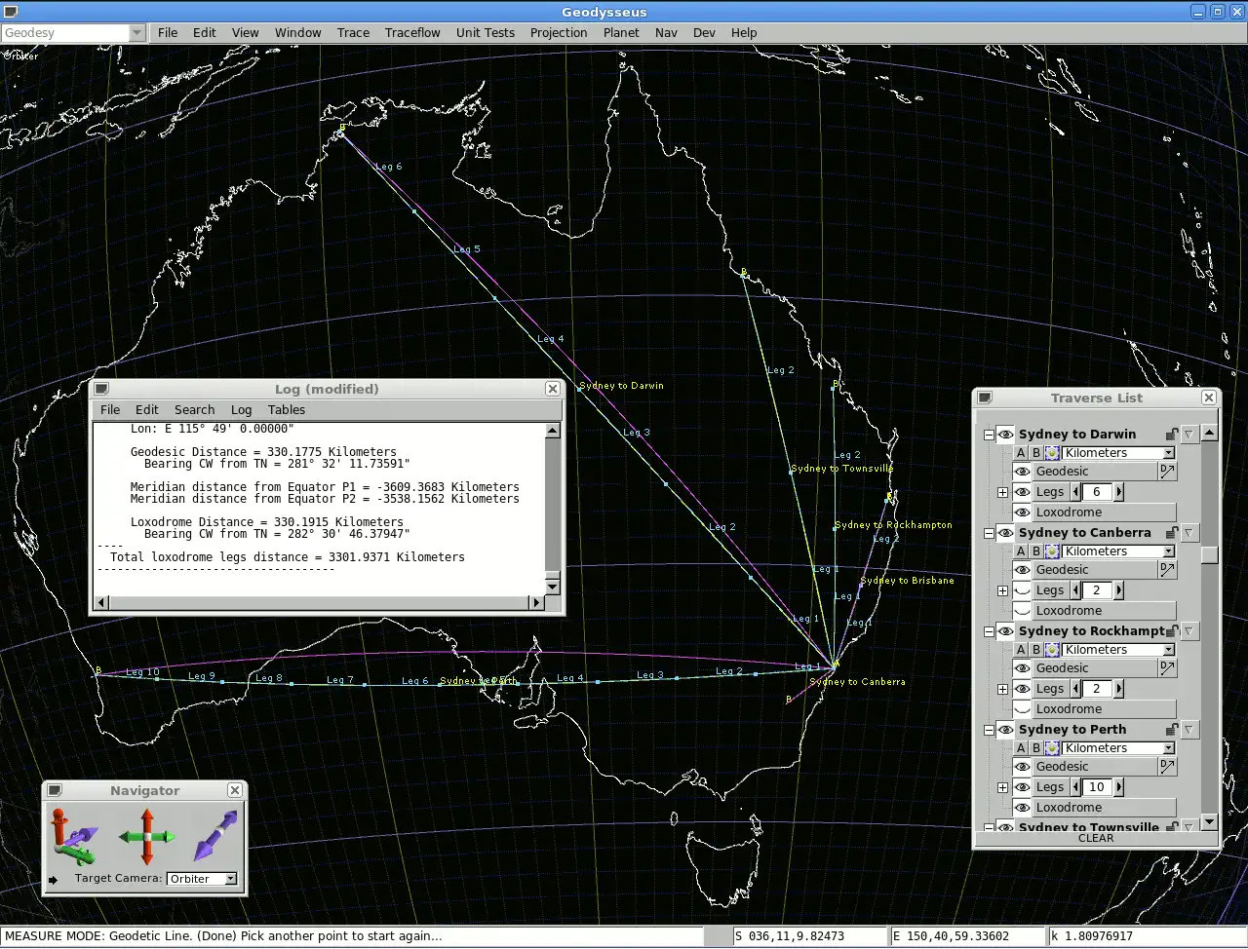1248x949 pixels.
Task: Click the geodesic path icon for Sydney to Darwin
Action: (1167, 472)
